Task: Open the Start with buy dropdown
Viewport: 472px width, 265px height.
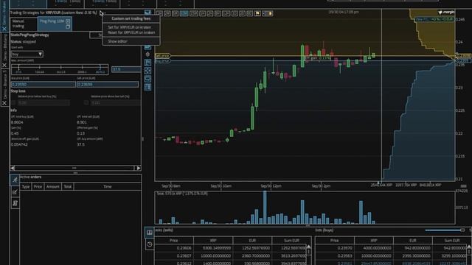Action: pos(27,54)
